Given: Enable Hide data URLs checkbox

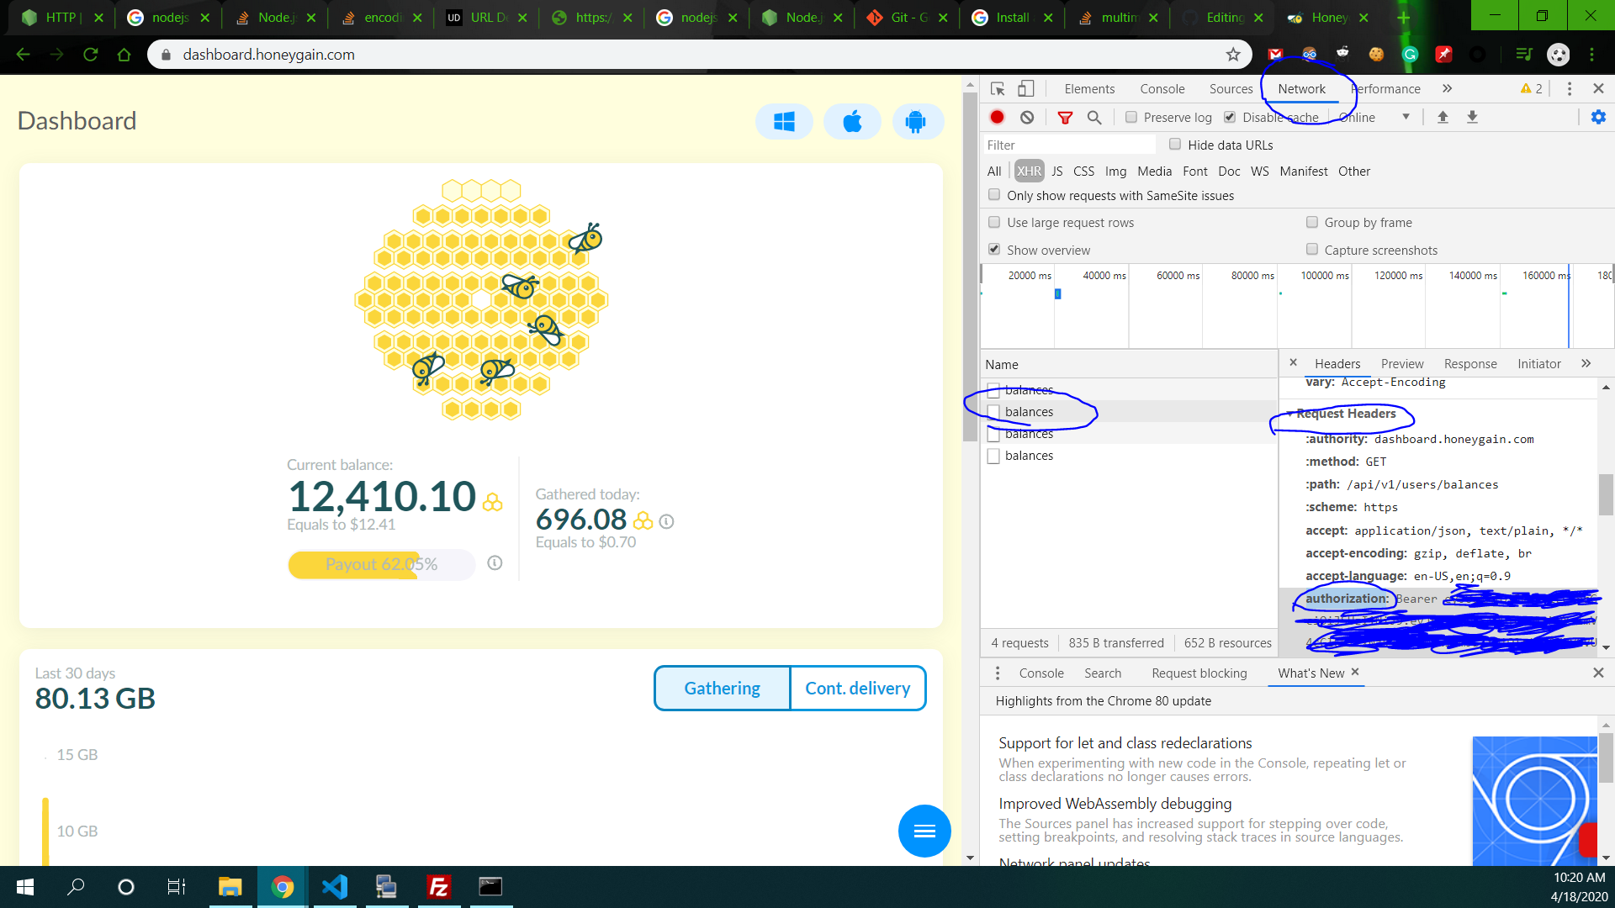Looking at the screenshot, I should tap(1175, 145).
